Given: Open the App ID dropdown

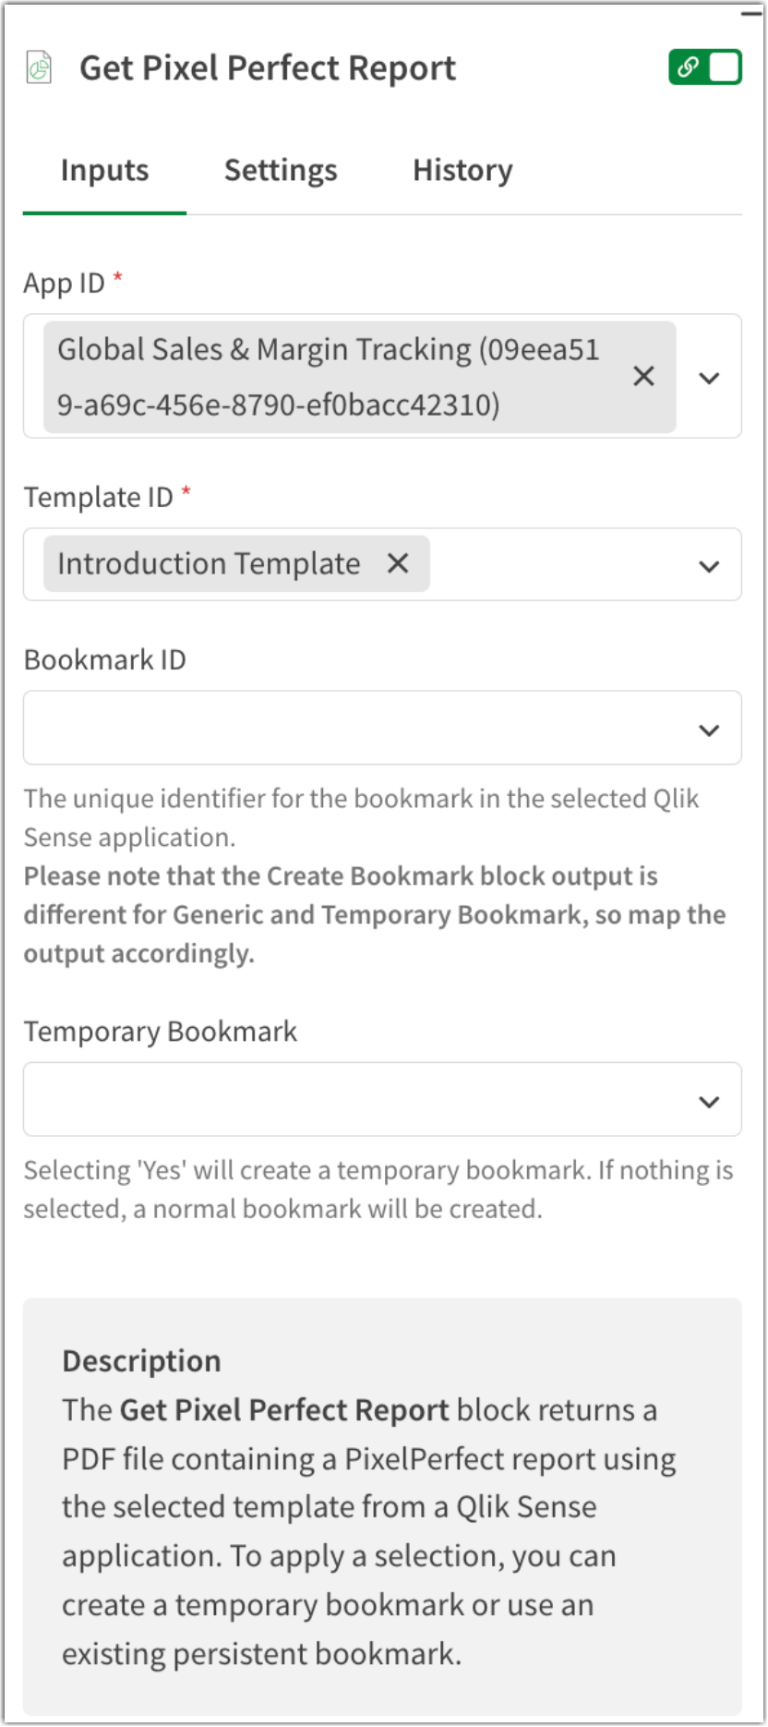Looking at the screenshot, I should (710, 378).
